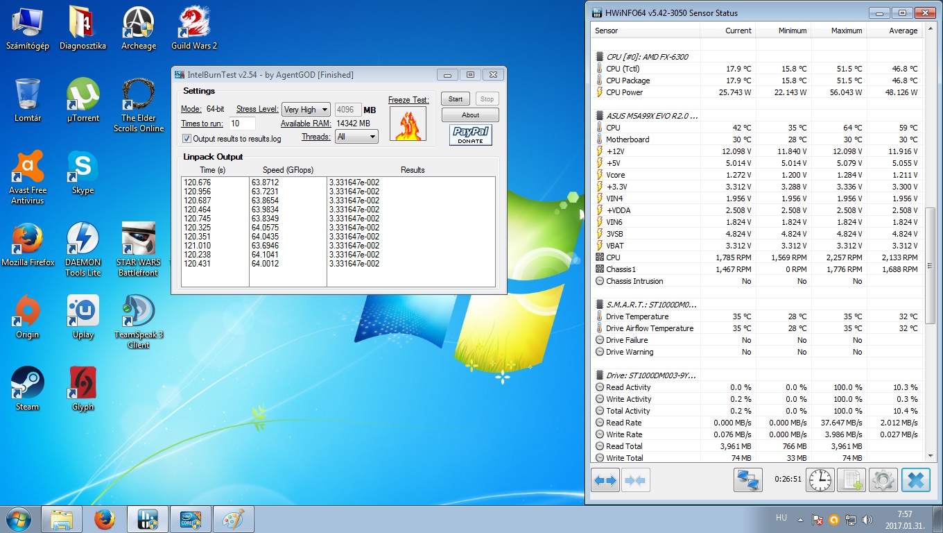Show hidden tray icons arrow
Screen dimensions: 943x533
(801, 520)
